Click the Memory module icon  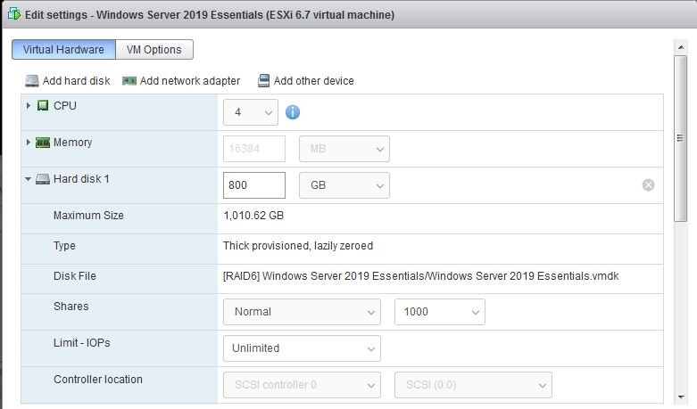click(43, 143)
